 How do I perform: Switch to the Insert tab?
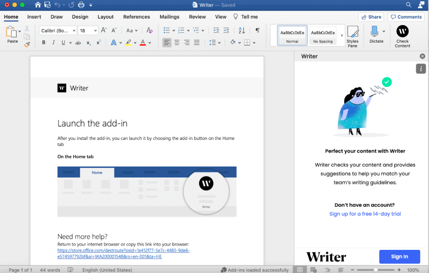click(34, 17)
